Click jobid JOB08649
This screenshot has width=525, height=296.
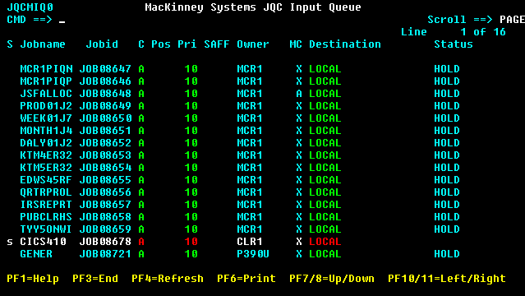[x=105, y=106]
